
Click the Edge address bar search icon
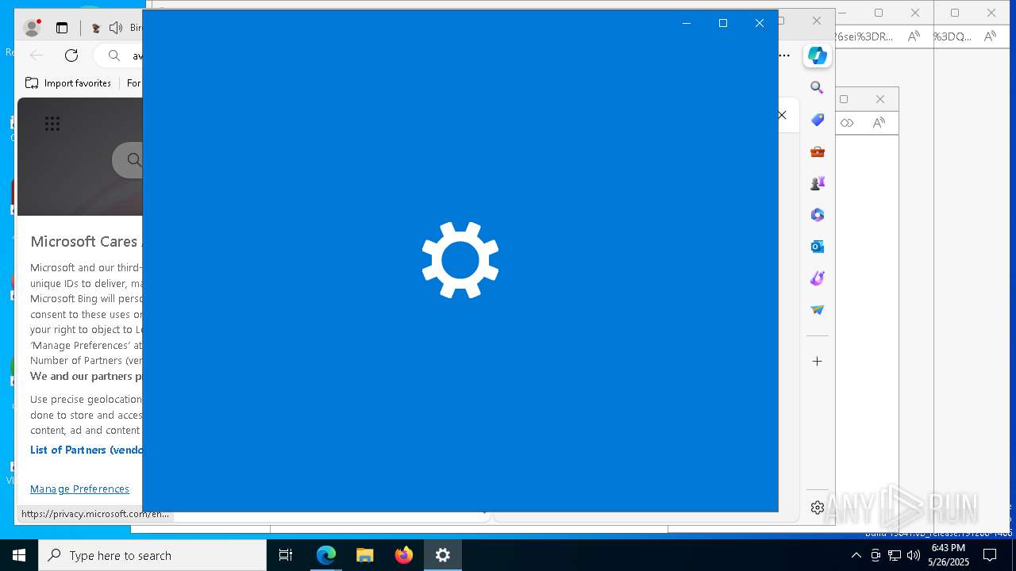[114, 56]
